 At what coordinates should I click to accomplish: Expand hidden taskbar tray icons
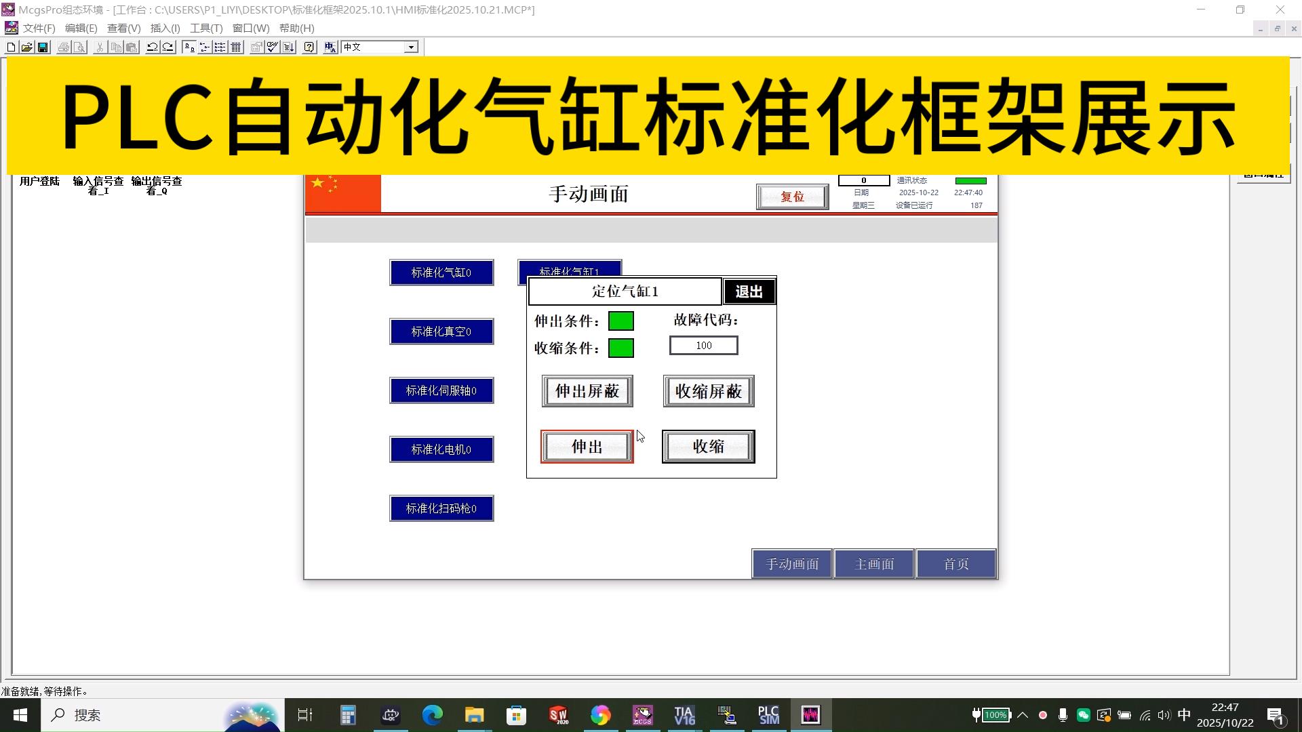(1023, 715)
